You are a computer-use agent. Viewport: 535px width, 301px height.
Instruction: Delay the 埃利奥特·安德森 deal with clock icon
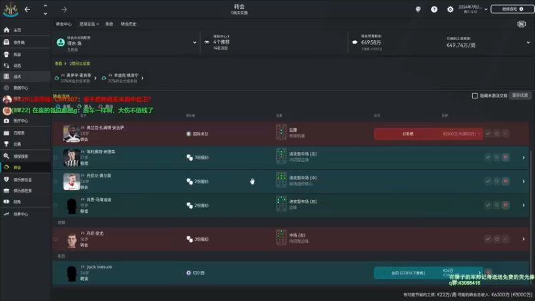tap(497, 157)
